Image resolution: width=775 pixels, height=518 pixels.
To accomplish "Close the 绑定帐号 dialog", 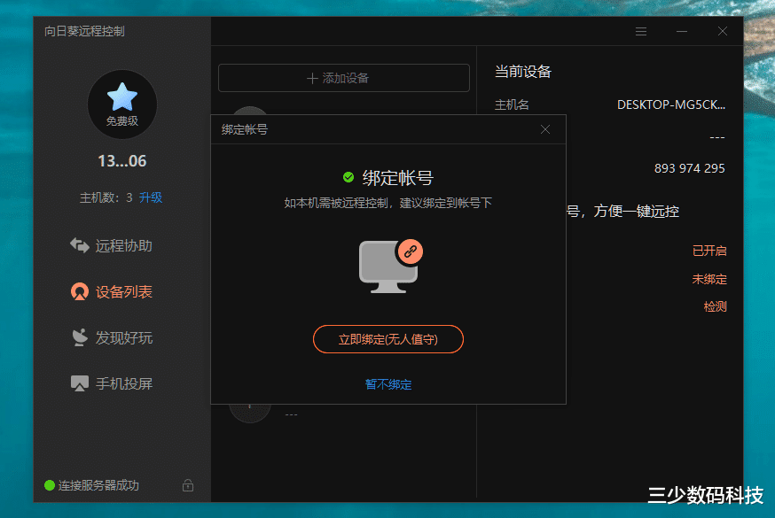I will (545, 129).
